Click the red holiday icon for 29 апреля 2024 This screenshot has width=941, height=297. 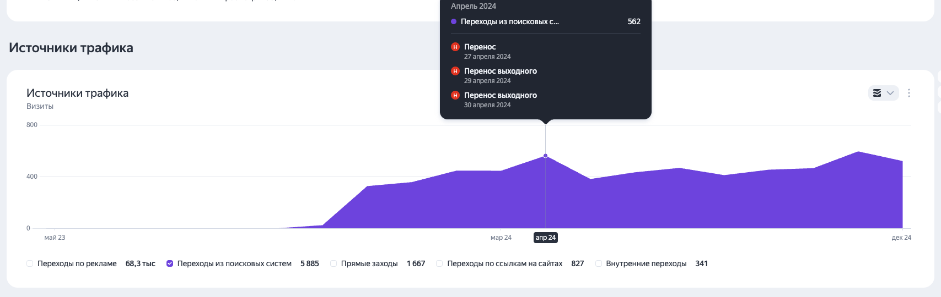pos(455,71)
